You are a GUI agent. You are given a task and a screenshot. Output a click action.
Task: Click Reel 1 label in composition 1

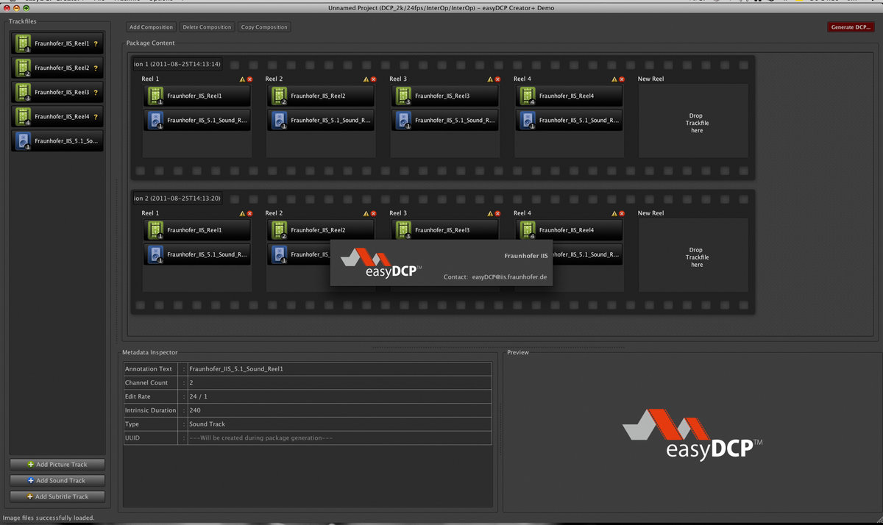click(x=150, y=79)
